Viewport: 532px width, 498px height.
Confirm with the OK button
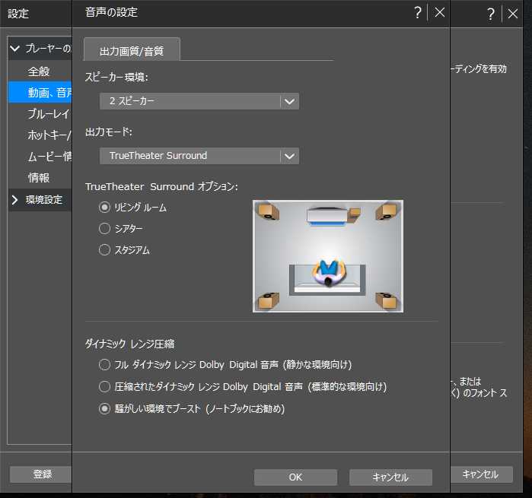295,477
